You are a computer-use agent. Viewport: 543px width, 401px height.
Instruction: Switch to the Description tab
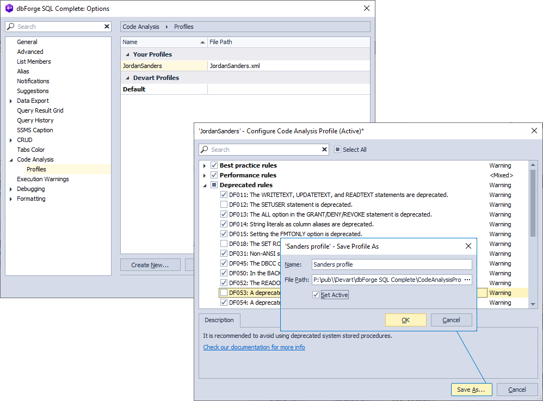219,320
